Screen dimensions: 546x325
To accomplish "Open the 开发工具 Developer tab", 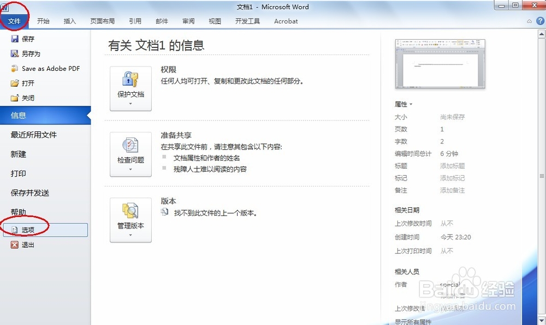I will 247,21.
